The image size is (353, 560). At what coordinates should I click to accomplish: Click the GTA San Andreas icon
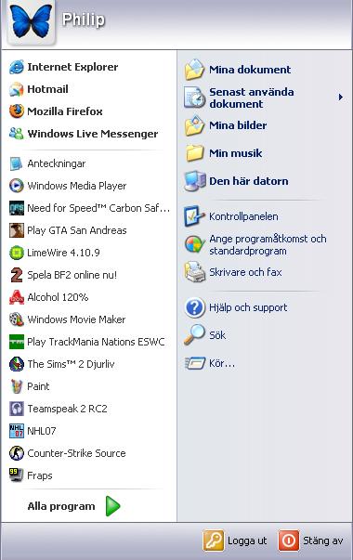click(17, 230)
